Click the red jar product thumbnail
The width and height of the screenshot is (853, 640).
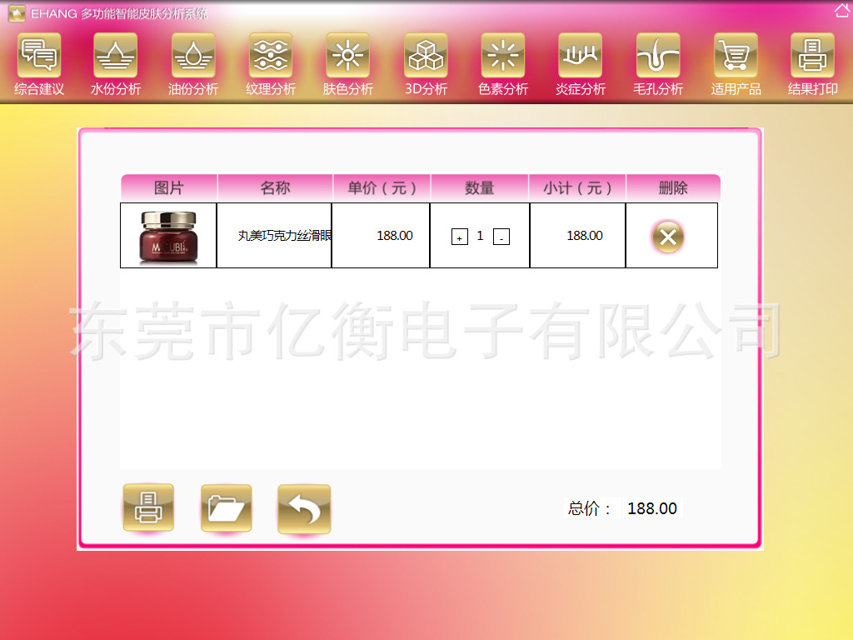click(x=168, y=236)
